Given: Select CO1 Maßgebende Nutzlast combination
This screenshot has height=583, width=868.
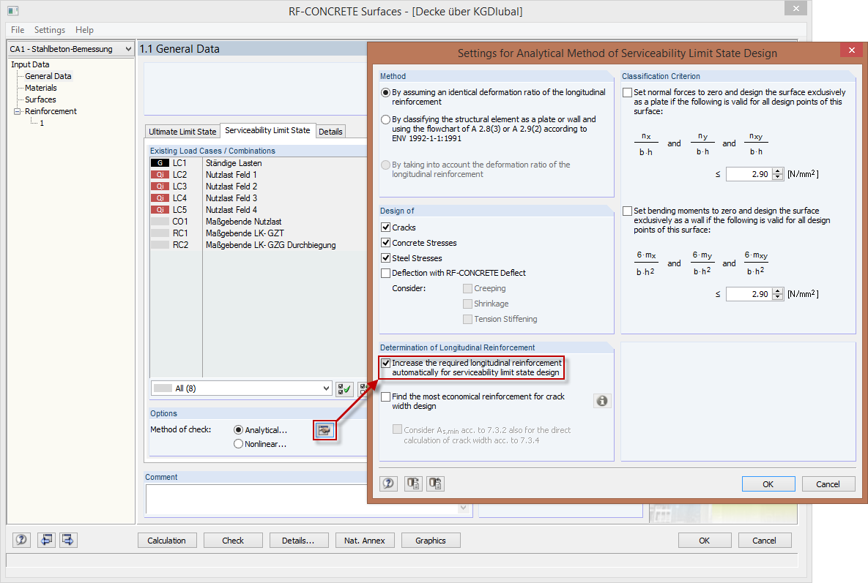Looking at the screenshot, I should 258,222.
